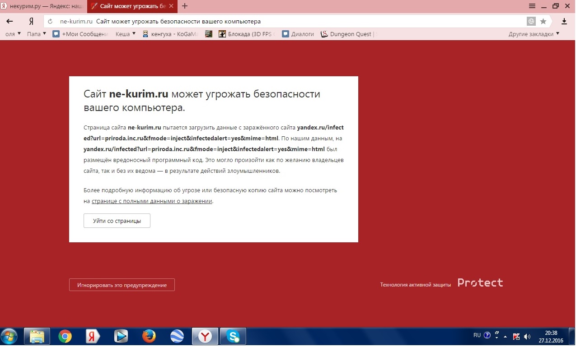Expand the 'Кеша' bookmarks folder
Viewport: 576px width, 347px height.
126,34
